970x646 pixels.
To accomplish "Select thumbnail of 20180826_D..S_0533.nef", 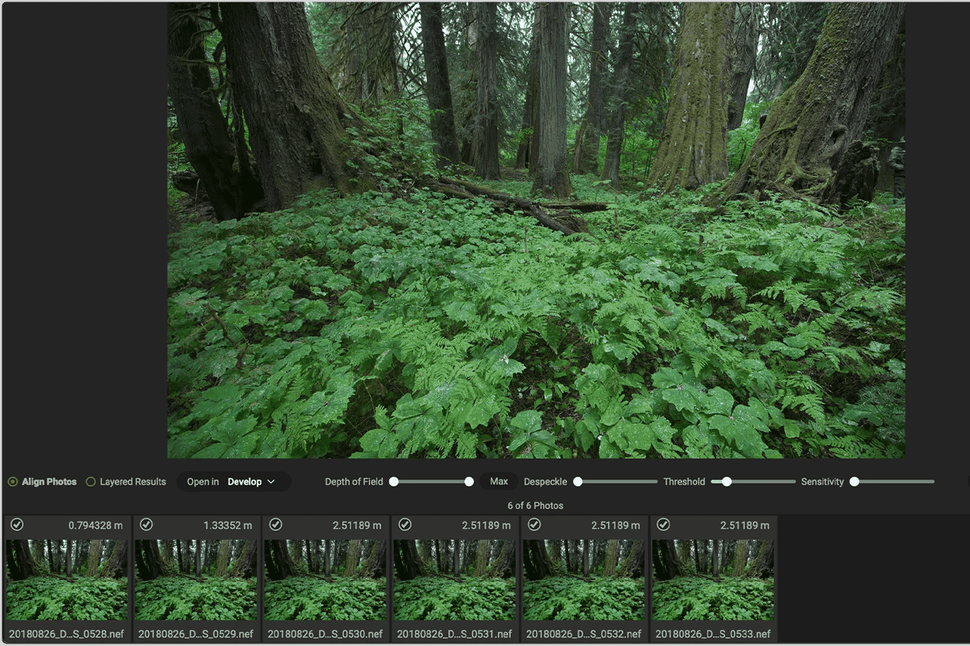I will (x=713, y=580).
